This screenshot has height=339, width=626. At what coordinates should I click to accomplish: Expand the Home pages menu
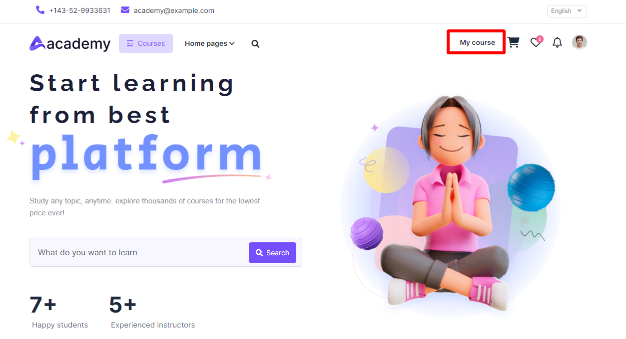210,43
